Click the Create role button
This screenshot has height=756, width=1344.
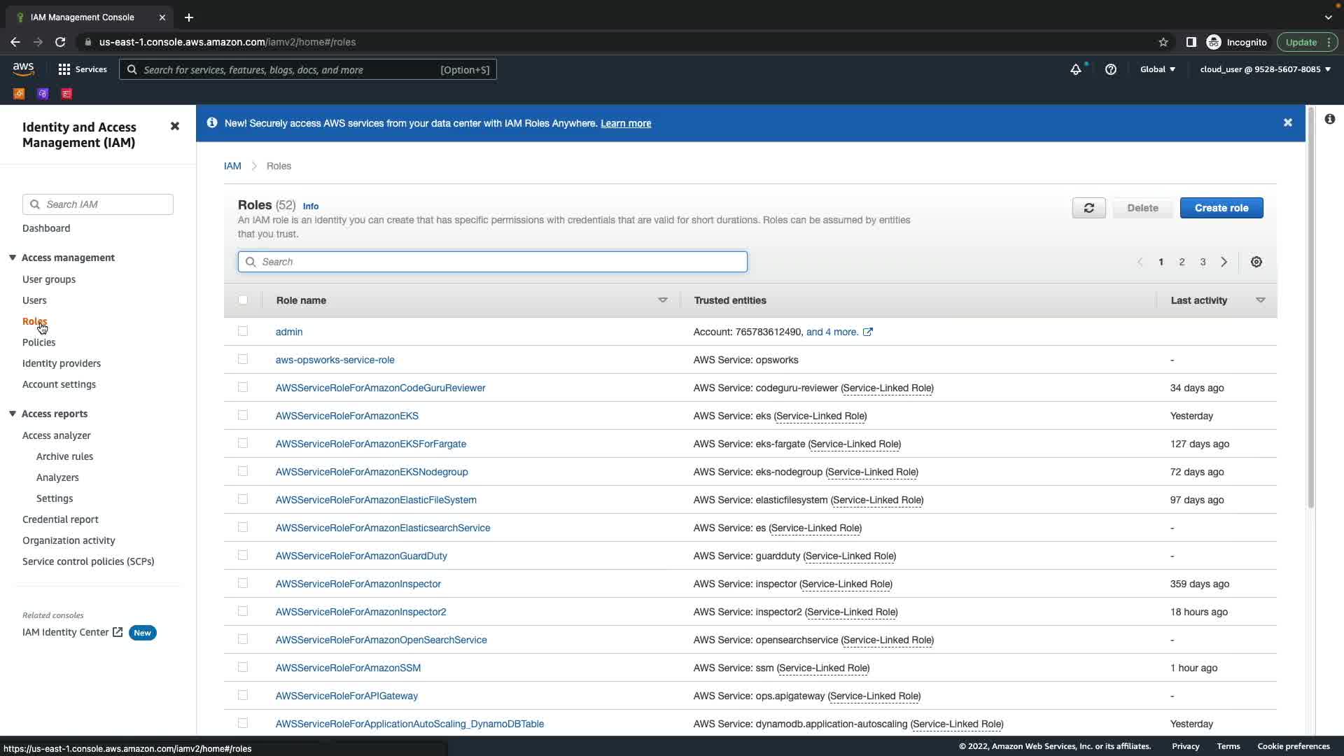pyautogui.click(x=1221, y=208)
